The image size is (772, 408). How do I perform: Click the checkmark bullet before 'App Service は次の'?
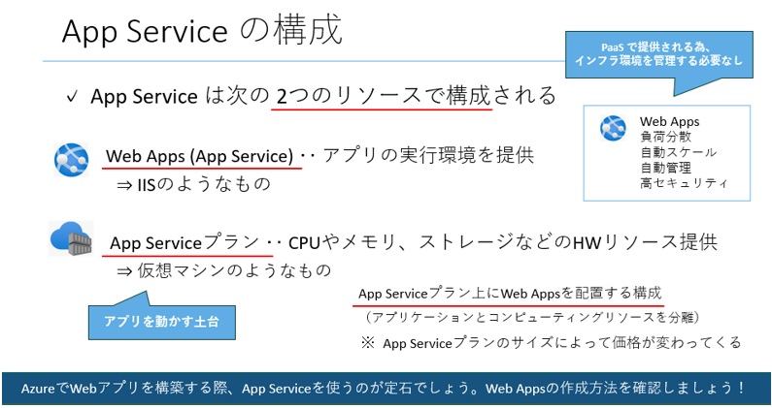[72, 96]
